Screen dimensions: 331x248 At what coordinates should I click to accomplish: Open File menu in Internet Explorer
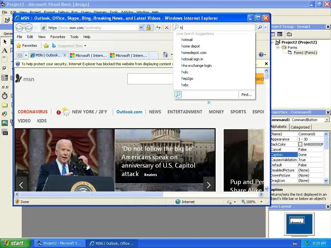(19, 37)
